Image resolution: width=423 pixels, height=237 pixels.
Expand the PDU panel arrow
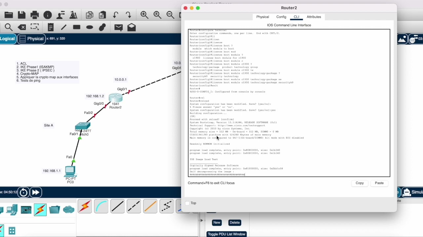pos(202,220)
